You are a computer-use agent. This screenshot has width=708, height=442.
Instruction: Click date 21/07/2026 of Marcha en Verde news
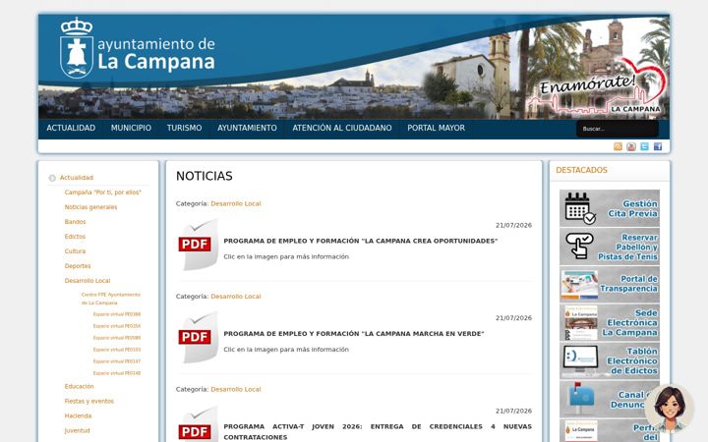(x=513, y=318)
